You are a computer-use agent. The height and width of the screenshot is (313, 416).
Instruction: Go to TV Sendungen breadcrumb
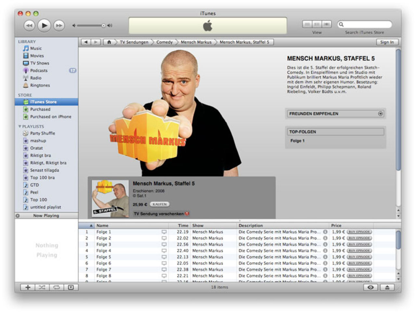pos(134,42)
